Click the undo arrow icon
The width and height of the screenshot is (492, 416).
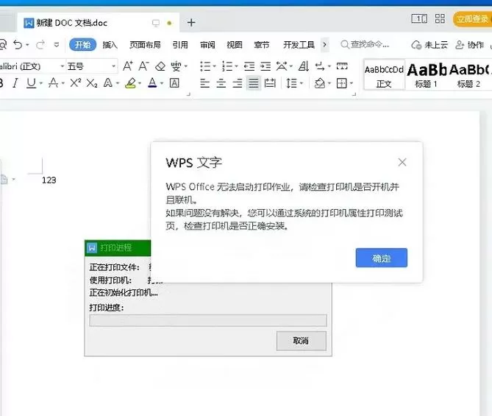(18, 45)
